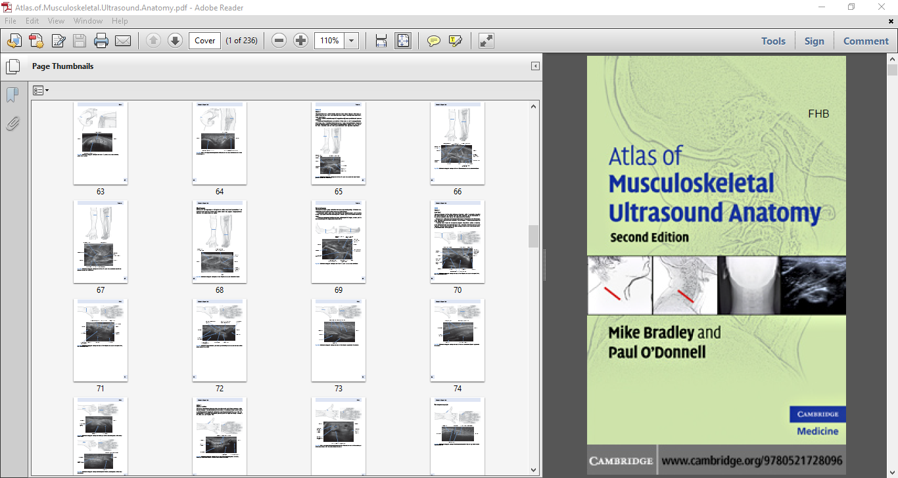This screenshot has height=478, width=898.
Task: Open the zoom level dropdown arrow
Action: click(352, 41)
